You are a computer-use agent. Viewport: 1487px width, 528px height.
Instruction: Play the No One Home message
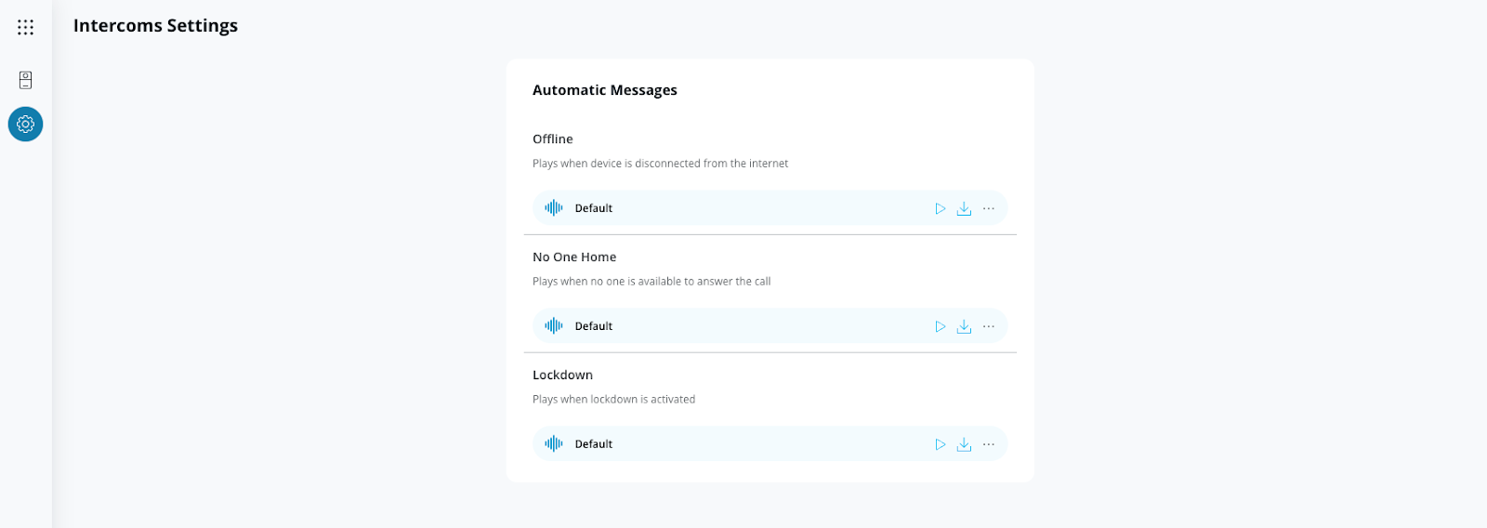click(941, 326)
